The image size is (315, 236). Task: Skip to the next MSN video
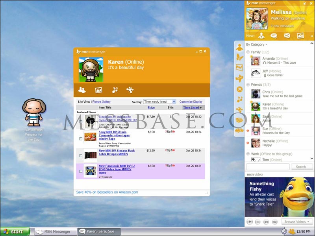pyautogui.click(x=266, y=222)
